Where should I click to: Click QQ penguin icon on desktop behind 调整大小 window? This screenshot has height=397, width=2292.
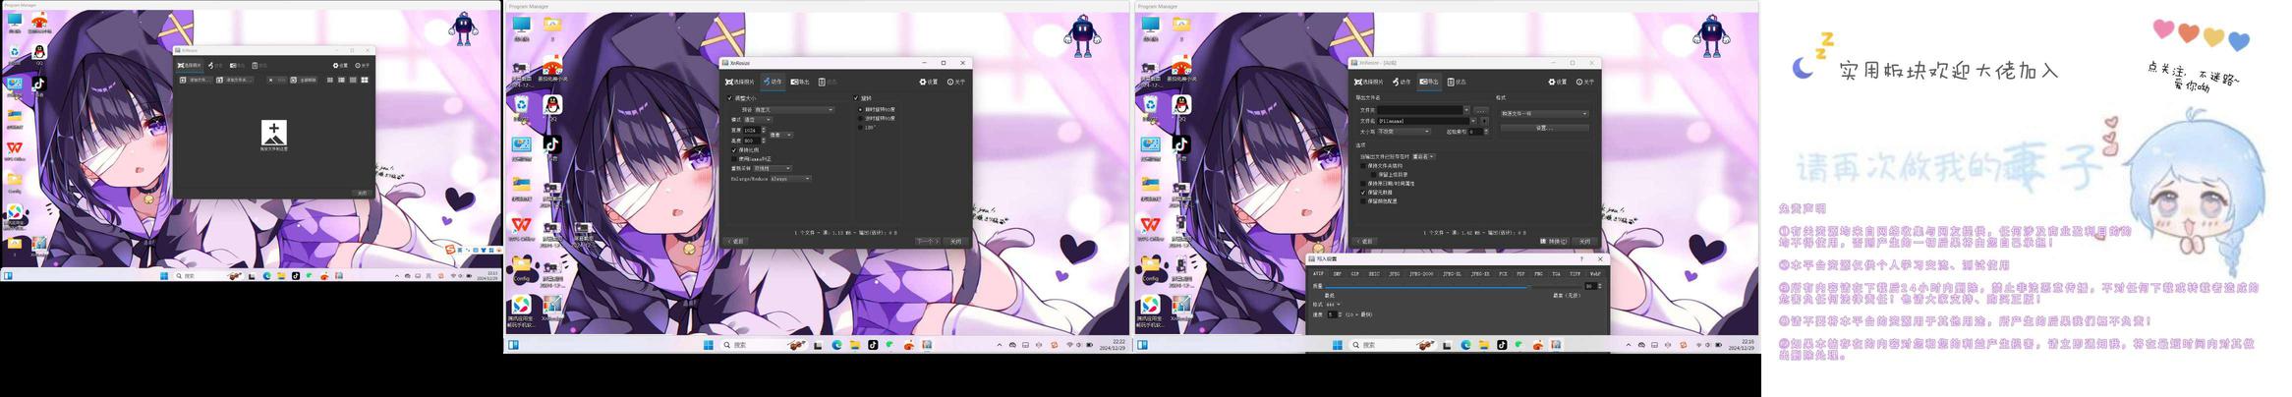pyautogui.click(x=552, y=104)
